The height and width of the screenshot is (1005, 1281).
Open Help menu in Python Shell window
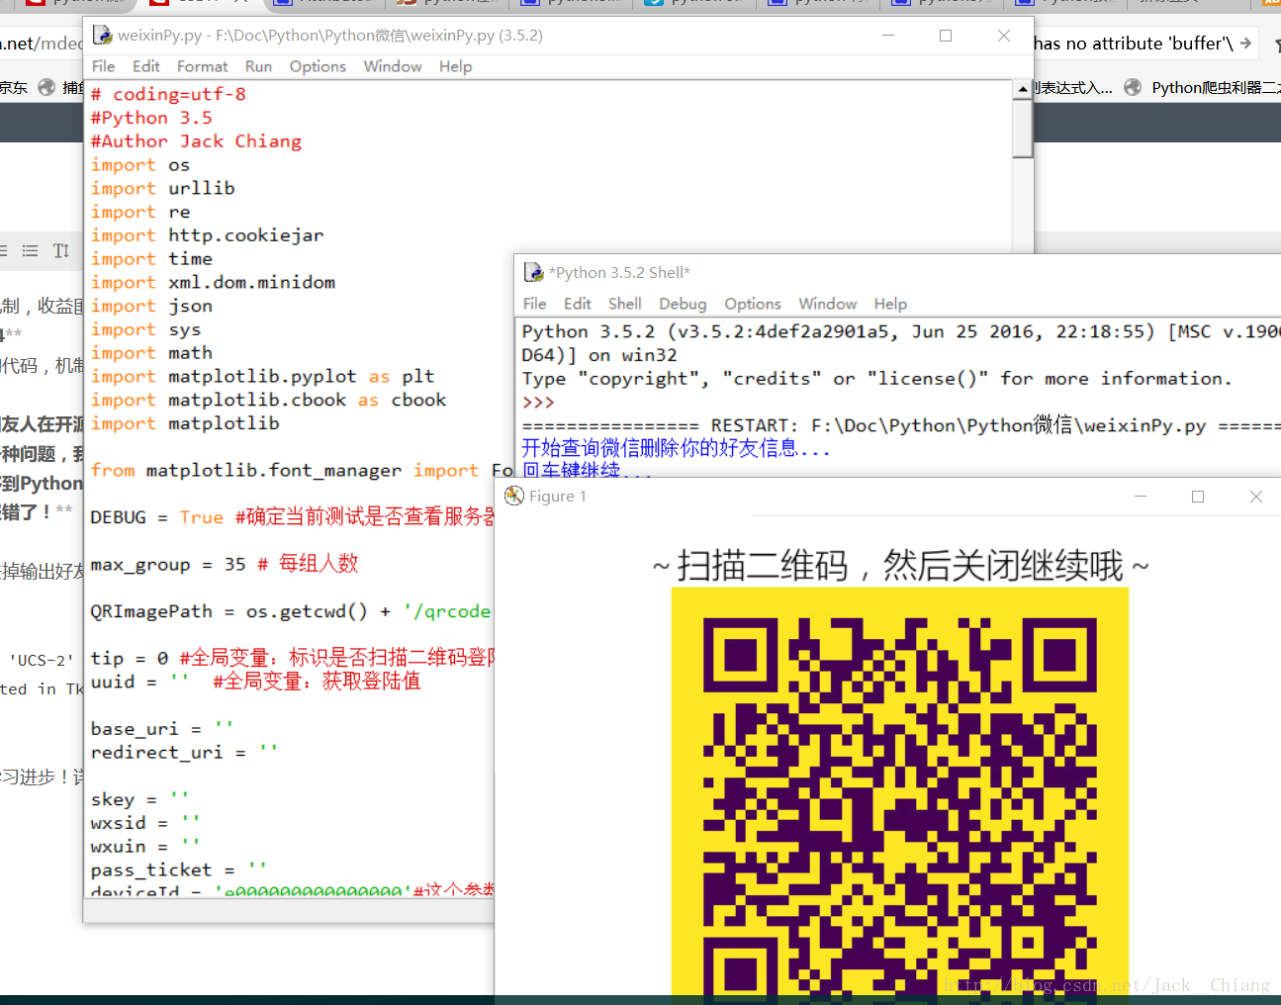889,304
